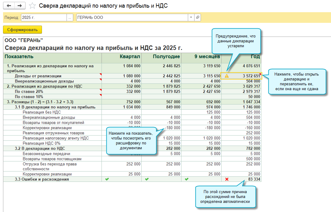Click the Период input field showing 2025 г.
331x212 pixels.
click(x=43, y=18)
